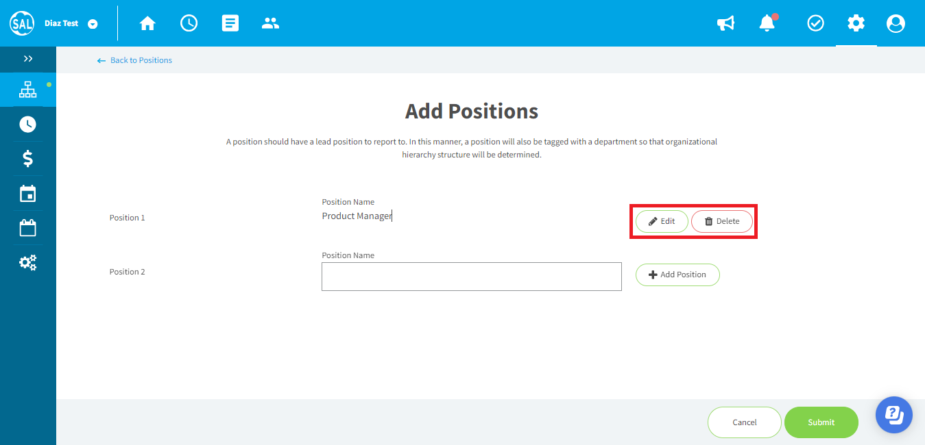Select the organization chart sidebar icon
Viewport: 925px width, 445px height.
27,90
